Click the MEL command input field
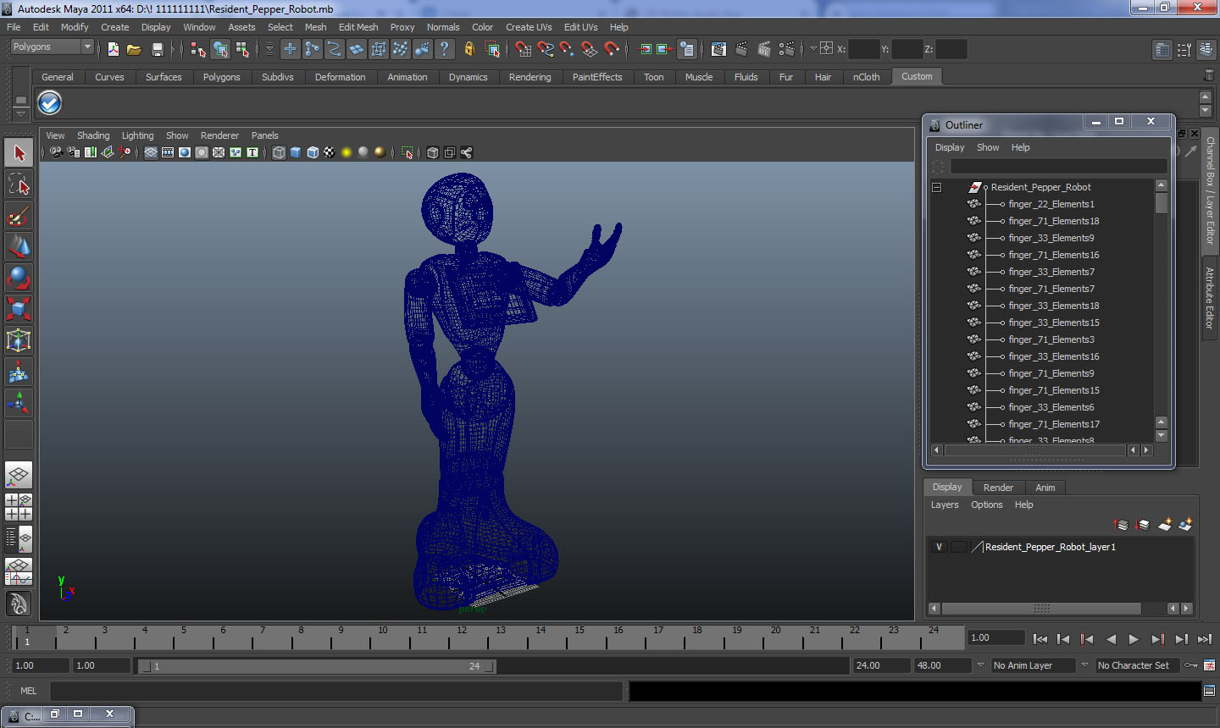Image resolution: width=1220 pixels, height=728 pixels. tap(336, 691)
